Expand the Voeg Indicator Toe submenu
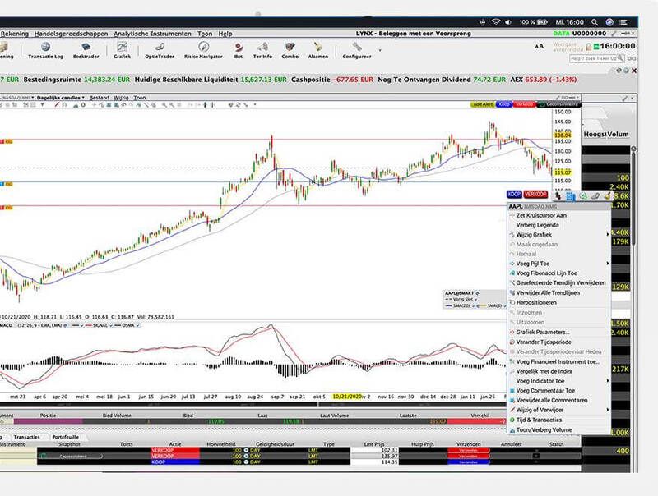This screenshot has height=496, width=658. (558, 381)
